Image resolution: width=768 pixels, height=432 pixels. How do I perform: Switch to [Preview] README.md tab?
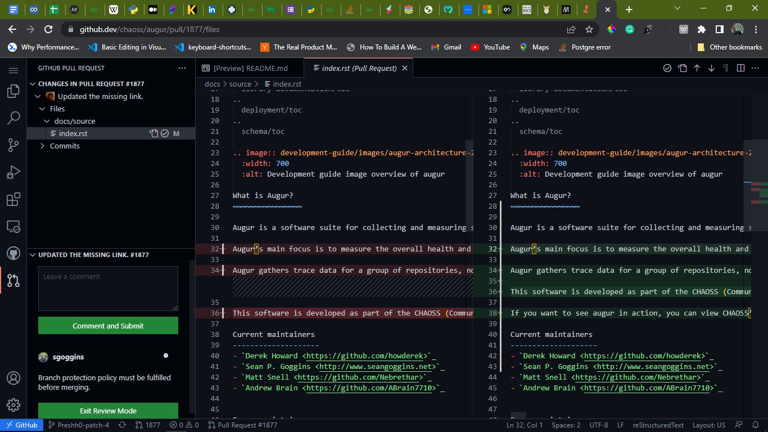pyautogui.click(x=250, y=68)
